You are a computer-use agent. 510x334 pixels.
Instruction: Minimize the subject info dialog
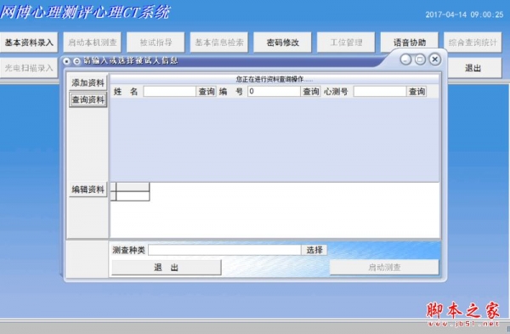pos(405,59)
